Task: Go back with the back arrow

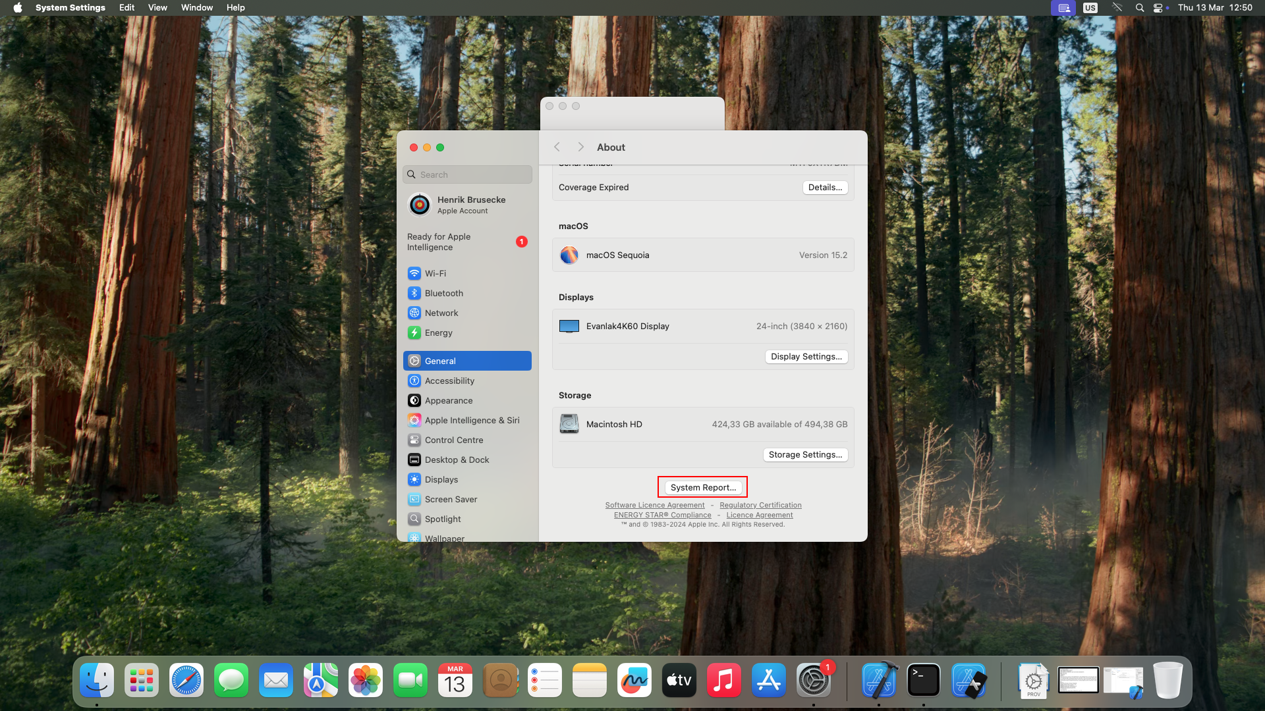Action: [557, 147]
